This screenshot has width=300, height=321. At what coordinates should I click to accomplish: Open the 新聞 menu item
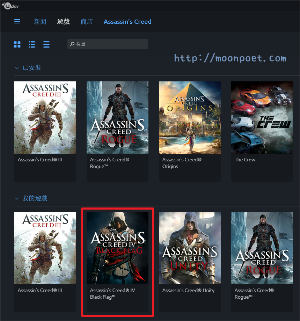click(40, 21)
